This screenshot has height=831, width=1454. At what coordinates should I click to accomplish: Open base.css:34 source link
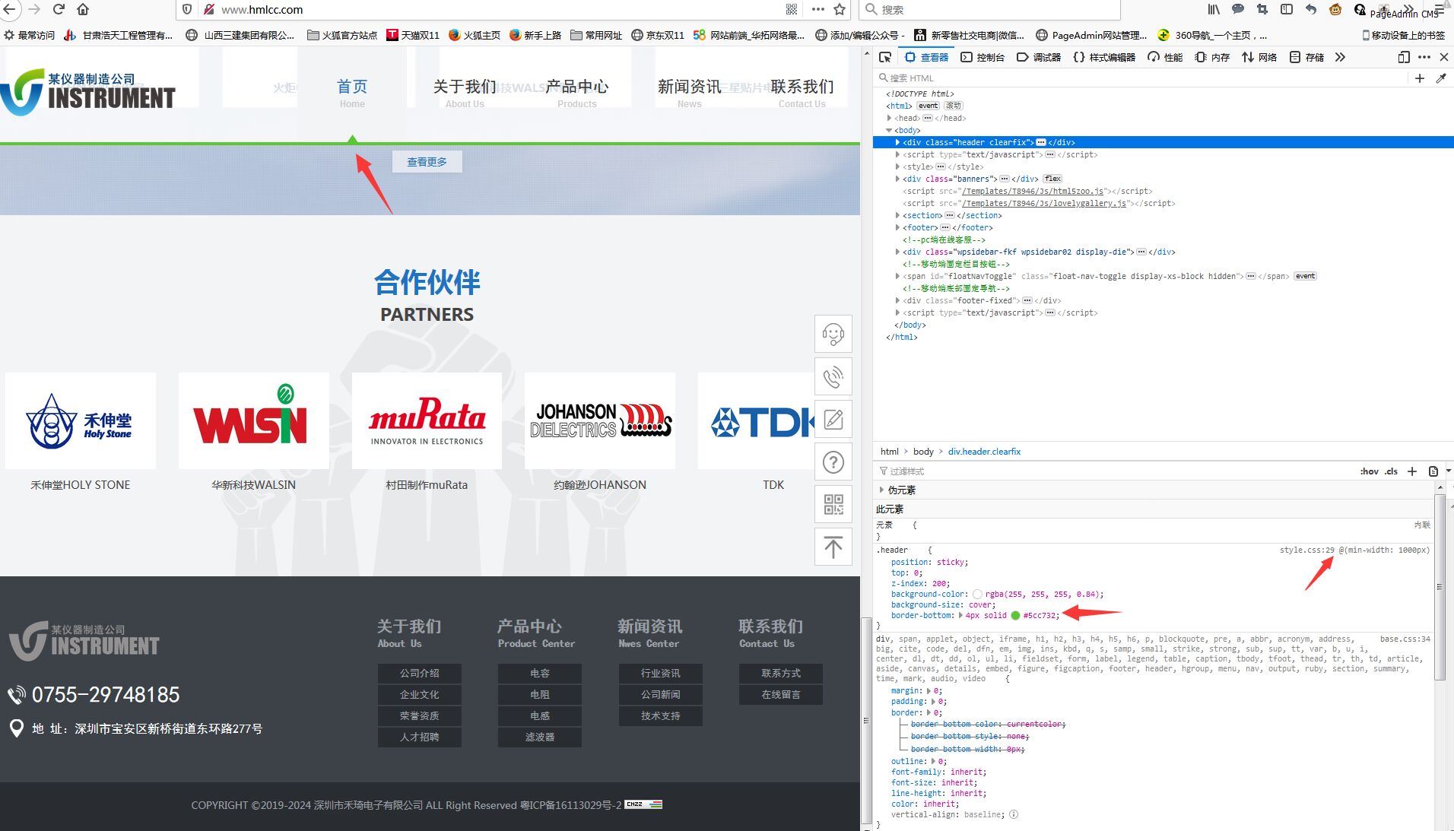(1405, 639)
